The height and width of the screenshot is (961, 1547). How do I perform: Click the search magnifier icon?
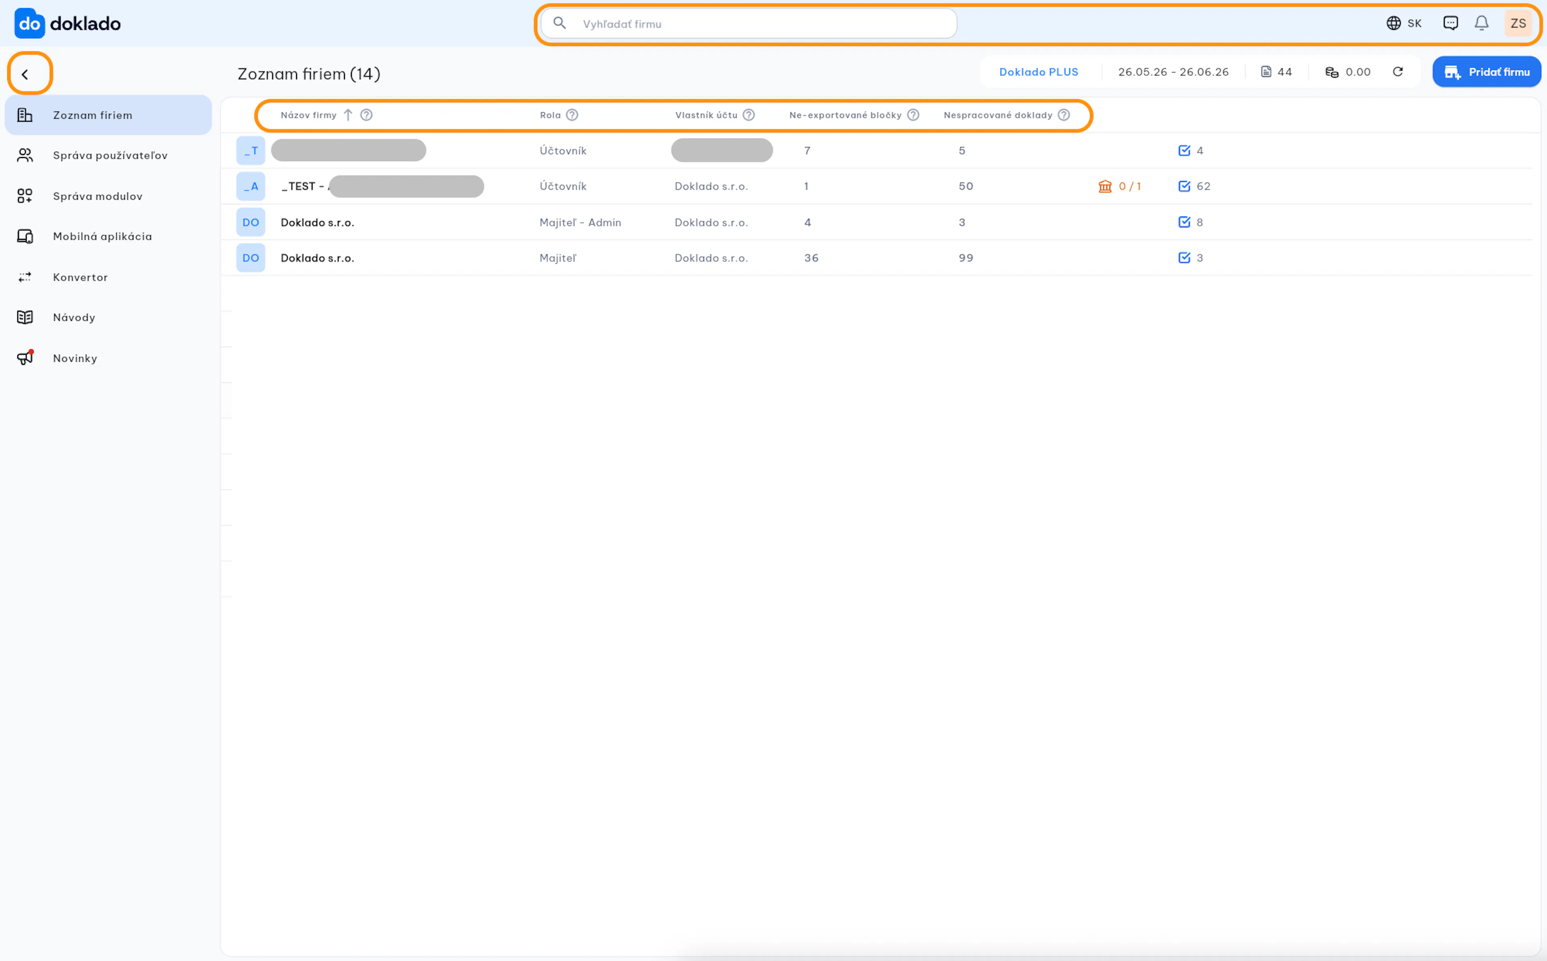(560, 23)
